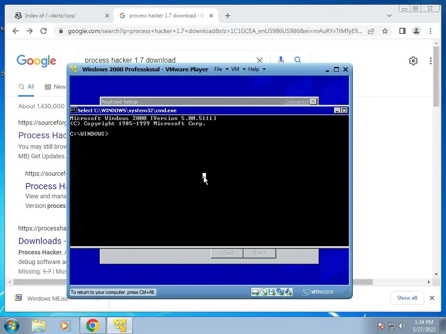446x334 pixels.
Task: Open Chrome side panel icon
Action: pos(402,31)
